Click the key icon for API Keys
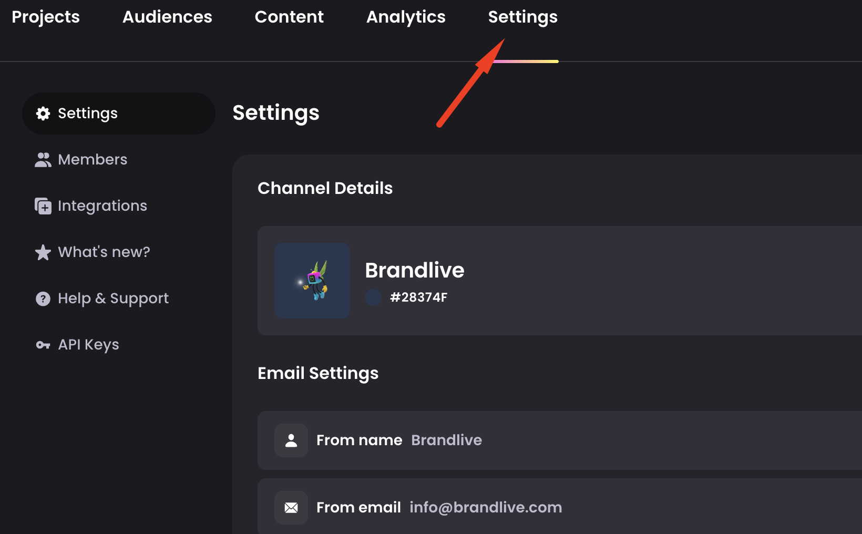Screen dimensions: 862x534 point(43,345)
